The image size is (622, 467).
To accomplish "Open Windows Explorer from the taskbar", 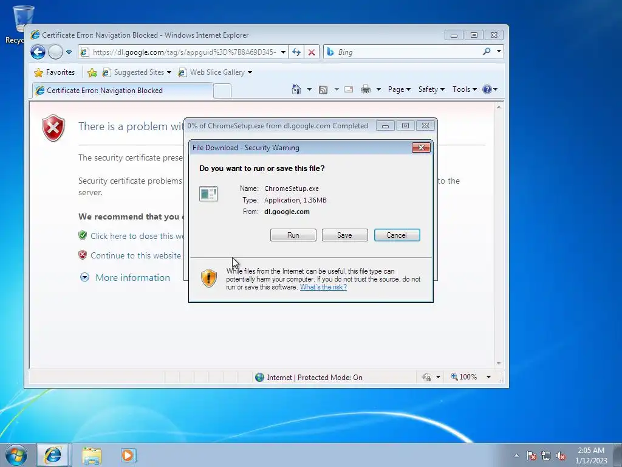I will pyautogui.click(x=92, y=455).
